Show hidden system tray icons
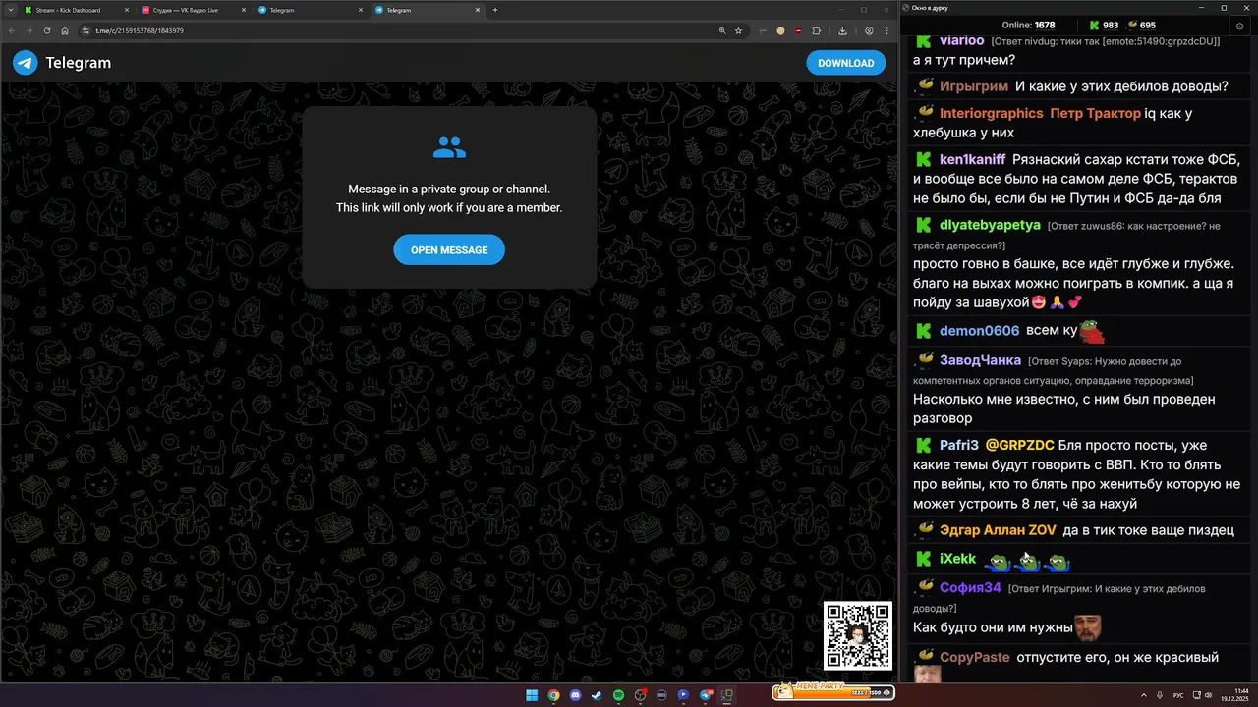The height and width of the screenshot is (707, 1258). (x=1145, y=695)
